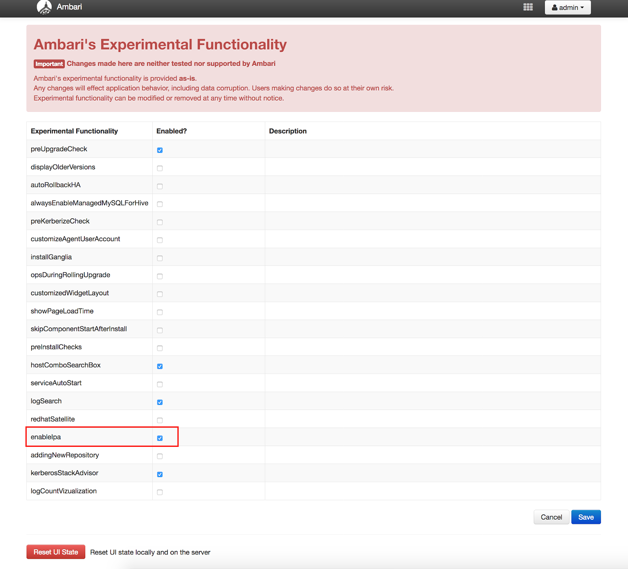Click the enableIpa row label
The image size is (628, 569).
click(46, 437)
